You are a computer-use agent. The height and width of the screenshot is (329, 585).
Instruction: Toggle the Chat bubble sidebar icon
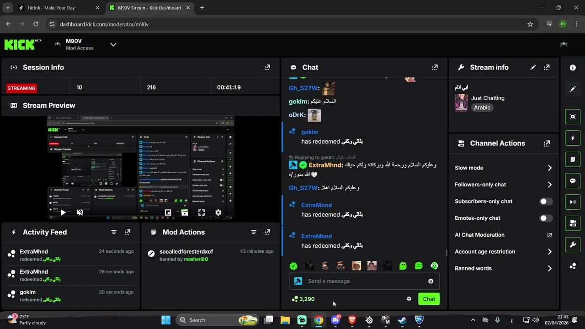tap(573, 181)
